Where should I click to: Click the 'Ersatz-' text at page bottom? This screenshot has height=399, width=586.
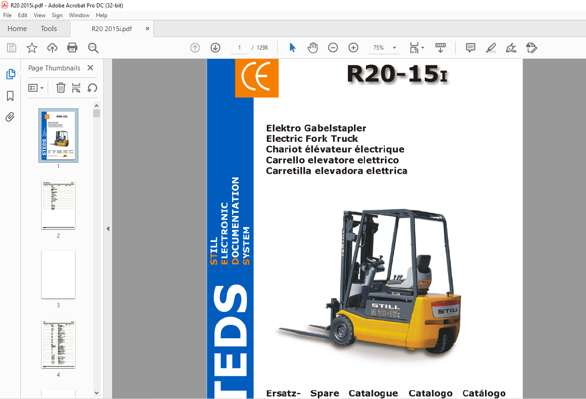(283, 393)
